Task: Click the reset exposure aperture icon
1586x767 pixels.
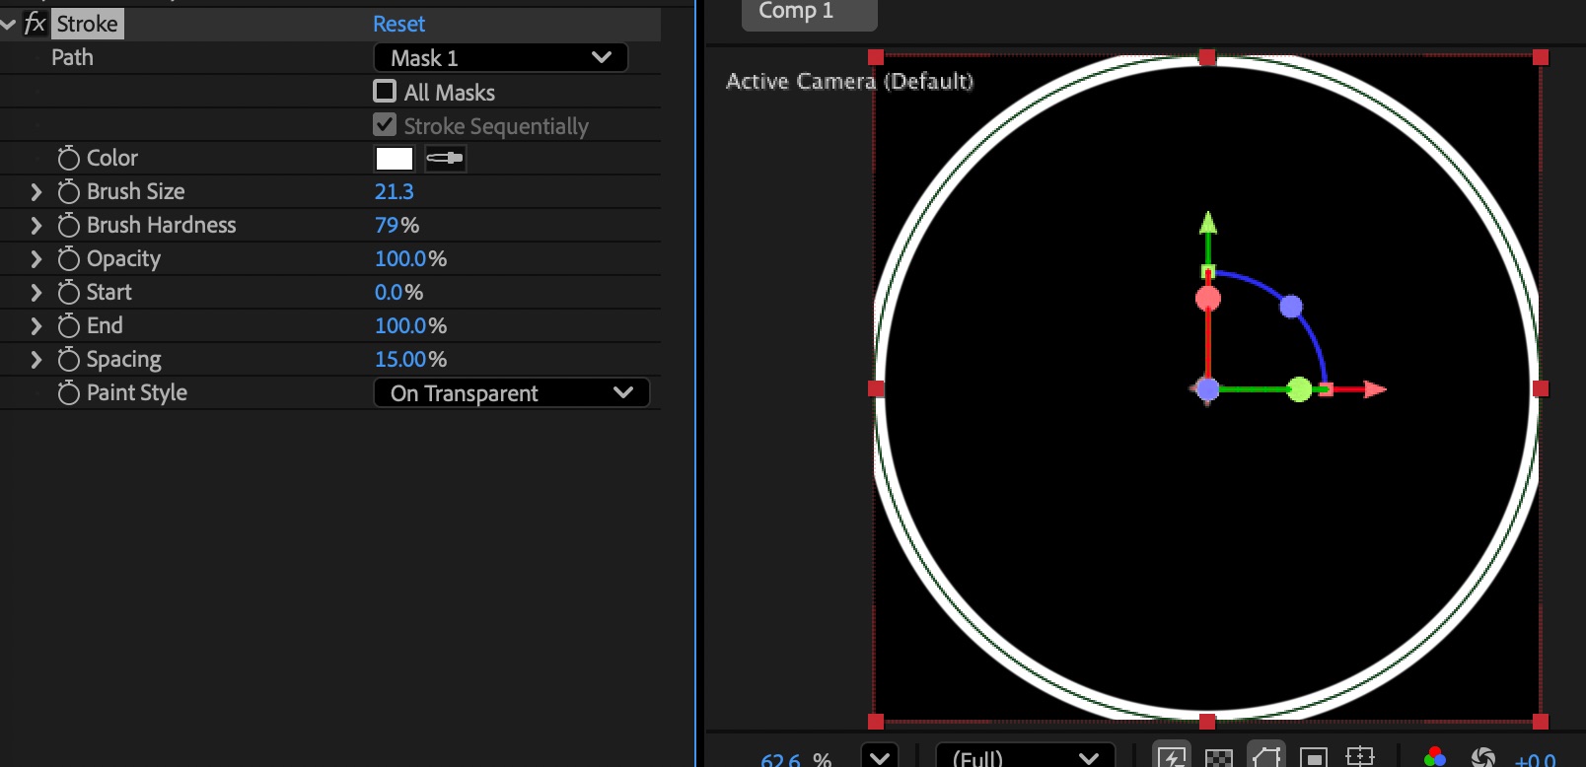Action: pos(1482,757)
